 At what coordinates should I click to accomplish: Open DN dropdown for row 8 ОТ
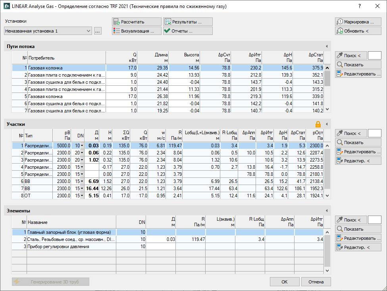point(82,196)
